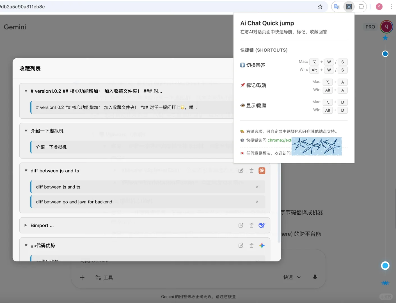Click the '切换回答' shortcut label
396x303 pixels.
tap(255, 65)
